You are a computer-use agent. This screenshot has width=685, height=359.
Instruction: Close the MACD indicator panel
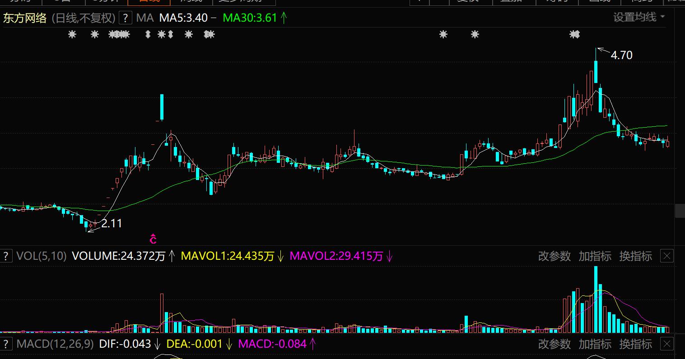[x=666, y=344]
